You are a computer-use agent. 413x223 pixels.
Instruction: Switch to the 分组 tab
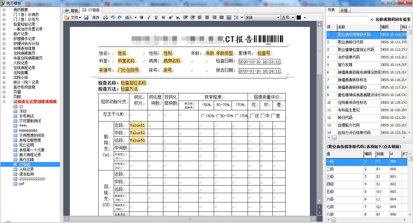click(344, 10)
